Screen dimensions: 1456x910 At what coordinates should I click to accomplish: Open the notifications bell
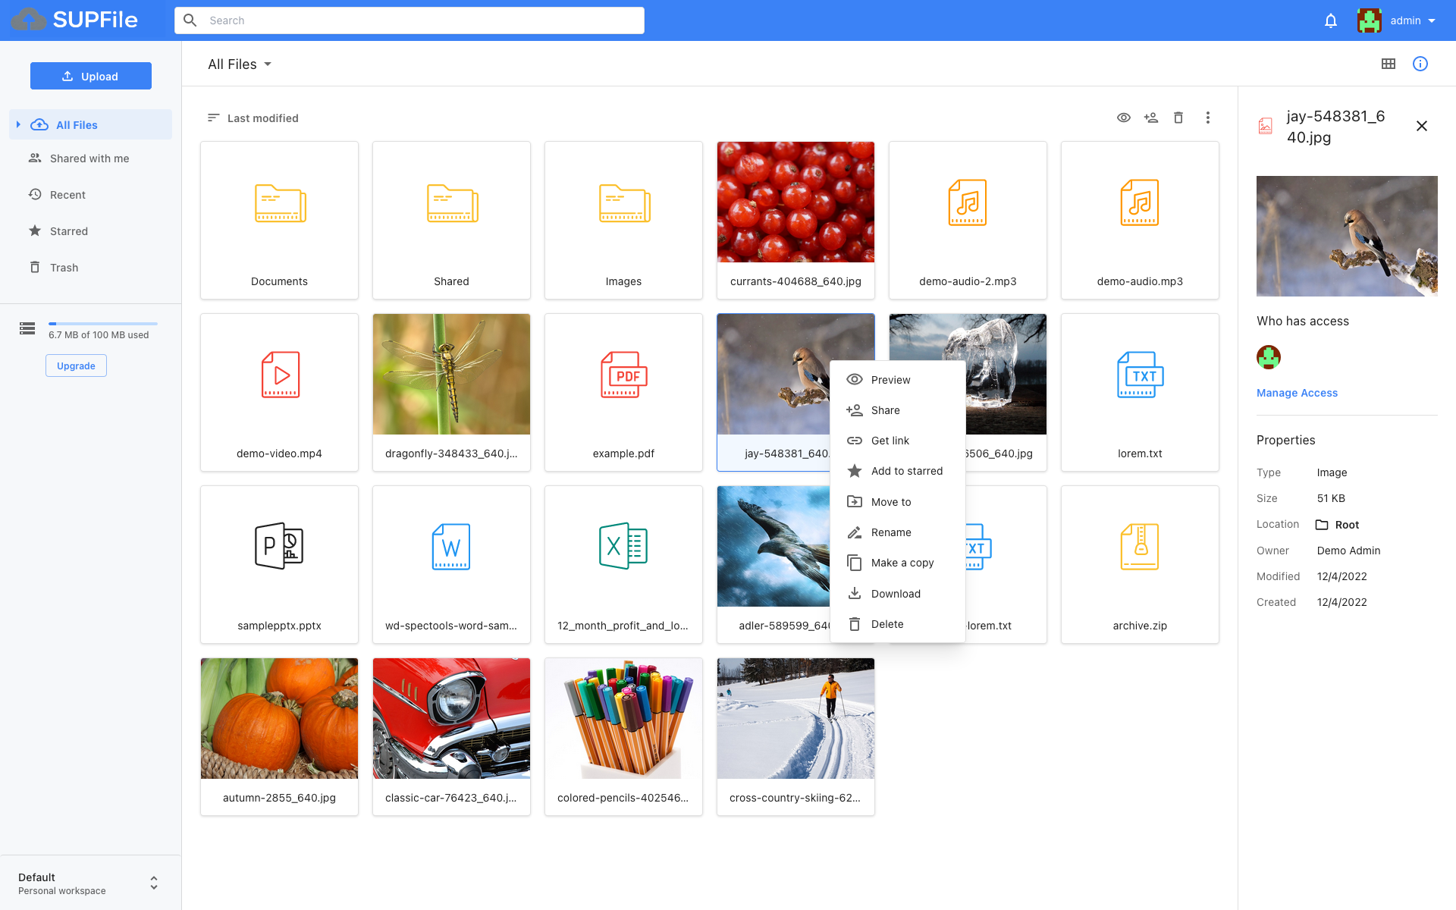coord(1330,20)
